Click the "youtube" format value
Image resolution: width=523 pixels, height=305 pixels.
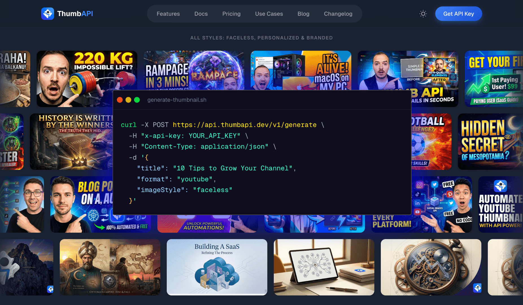pos(195,179)
